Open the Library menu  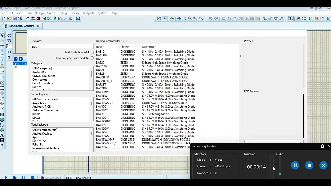[x=75, y=13]
